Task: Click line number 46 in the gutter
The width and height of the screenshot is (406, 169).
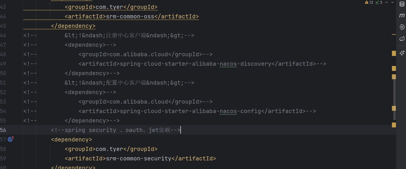Action: point(3,35)
